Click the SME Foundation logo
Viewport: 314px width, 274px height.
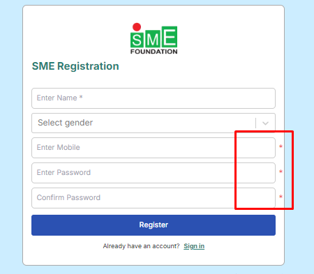[154, 38]
